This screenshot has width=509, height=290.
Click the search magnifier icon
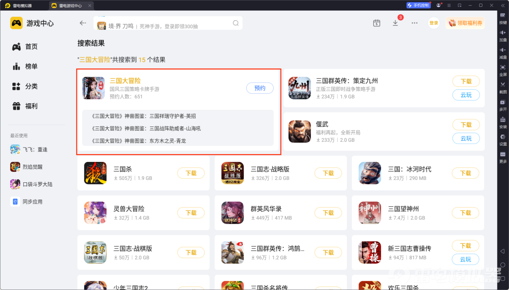[236, 23]
